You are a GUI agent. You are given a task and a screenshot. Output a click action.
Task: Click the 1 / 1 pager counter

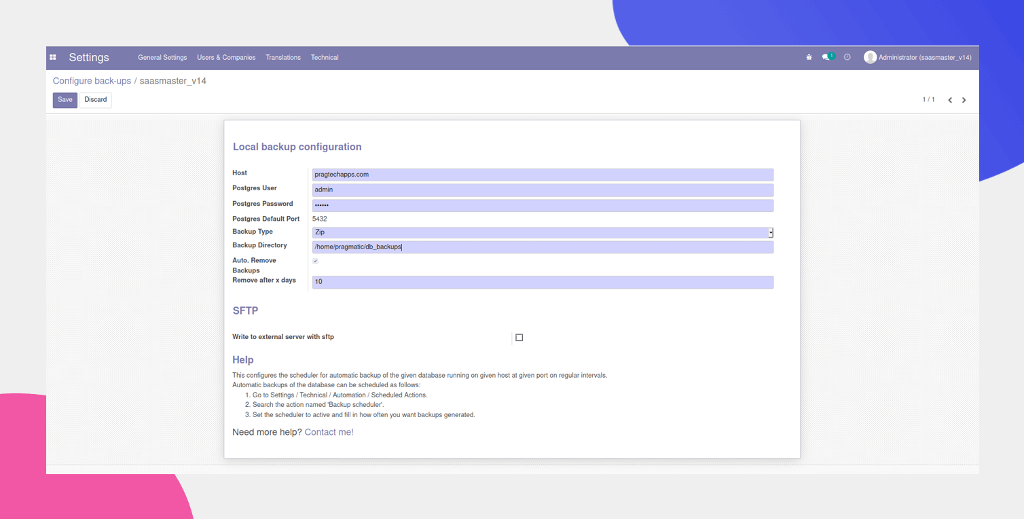point(928,100)
